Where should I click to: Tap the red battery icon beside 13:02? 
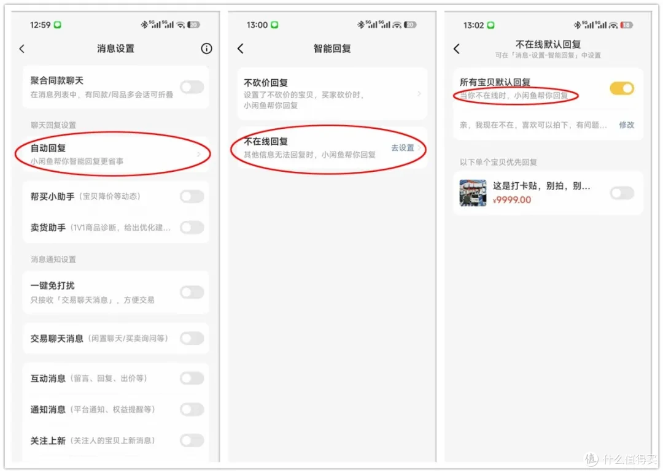627,25
